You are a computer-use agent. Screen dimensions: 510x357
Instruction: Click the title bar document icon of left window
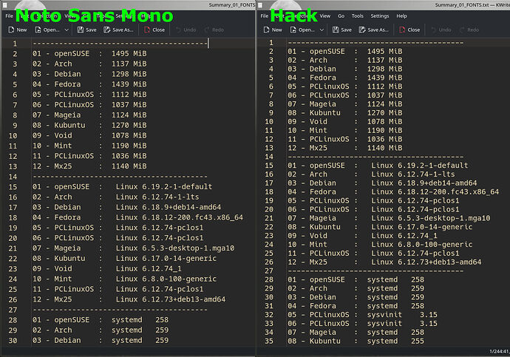[x=5, y=5]
